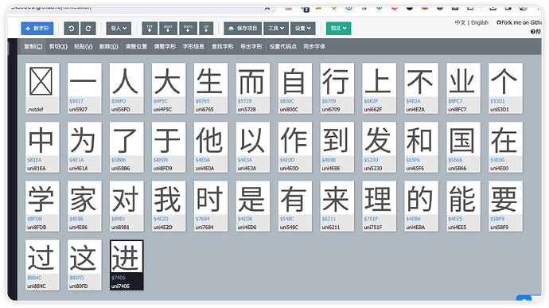Image resolution: width=549 pixels, height=308 pixels.
Task: Download font as WOFF icon
Action: click(168, 29)
